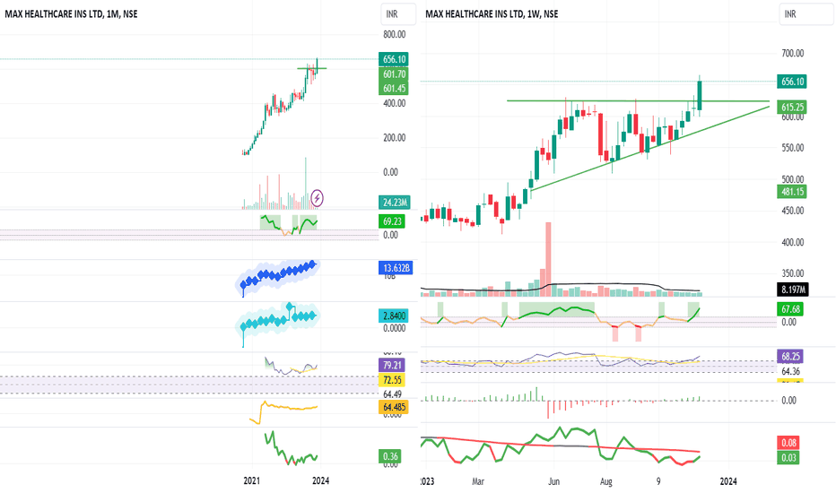
Task: Click the 700.00 price scale value
Action: click(792, 53)
